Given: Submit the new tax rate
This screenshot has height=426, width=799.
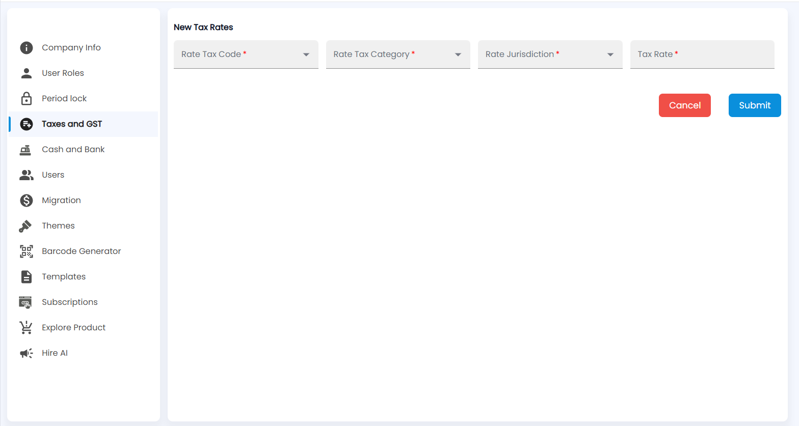Looking at the screenshot, I should [x=755, y=105].
